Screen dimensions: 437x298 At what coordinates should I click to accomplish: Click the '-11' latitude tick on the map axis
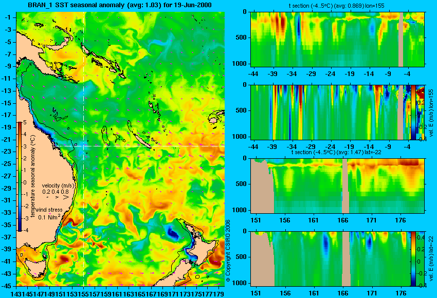6,79
